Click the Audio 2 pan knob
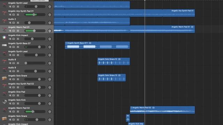The height and width of the screenshot is (125, 223). tap(49, 23)
